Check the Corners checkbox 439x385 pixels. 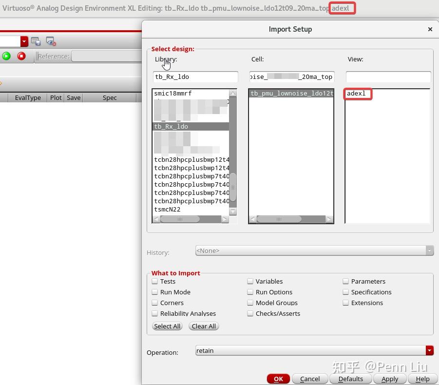click(x=154, y=303)
